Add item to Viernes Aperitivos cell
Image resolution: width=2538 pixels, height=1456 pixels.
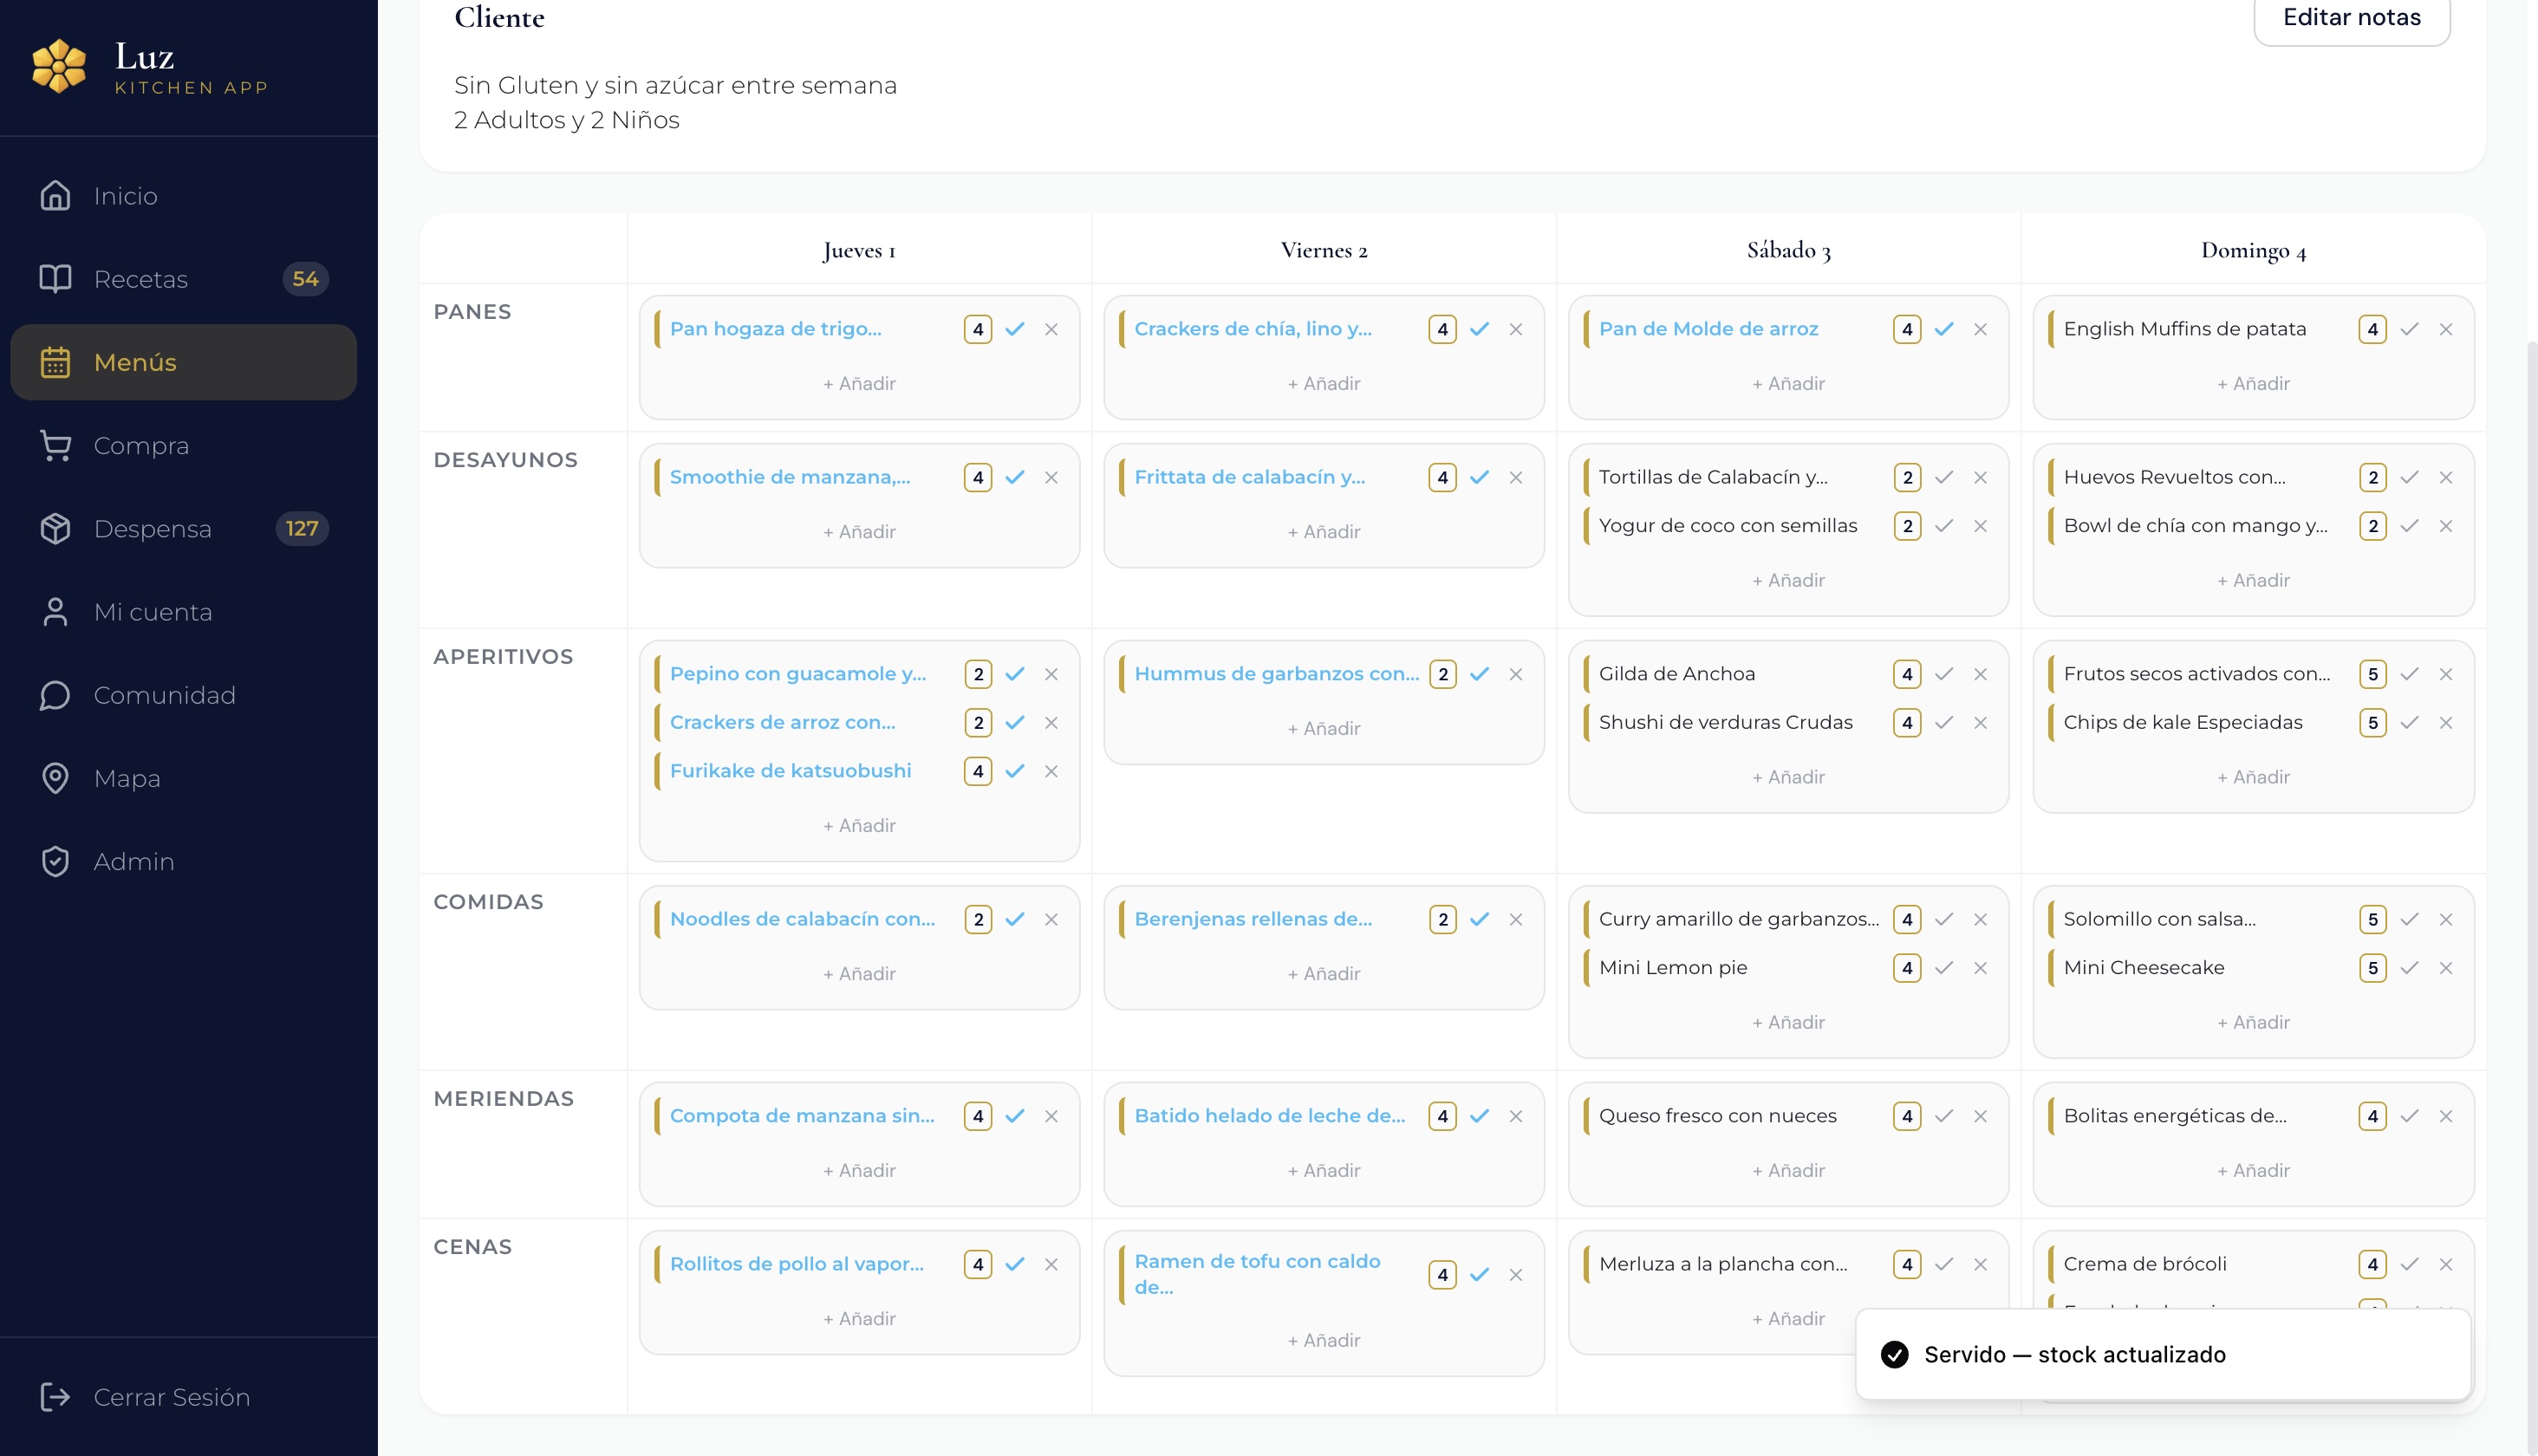[1324, 729]
